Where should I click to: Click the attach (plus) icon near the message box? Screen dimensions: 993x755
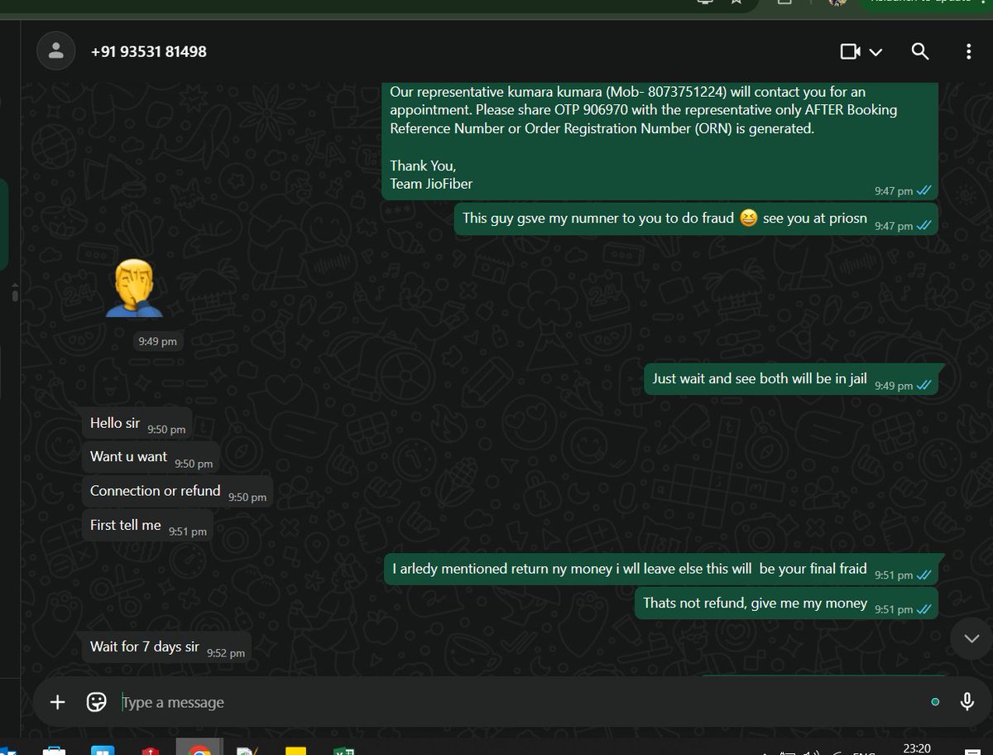[x=57, y=701]
